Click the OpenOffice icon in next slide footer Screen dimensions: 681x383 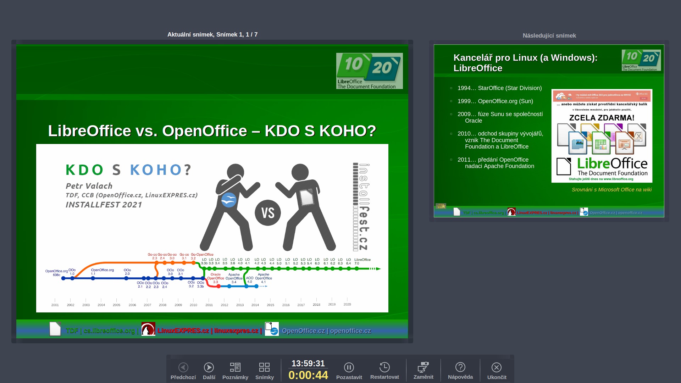(584, 212)
